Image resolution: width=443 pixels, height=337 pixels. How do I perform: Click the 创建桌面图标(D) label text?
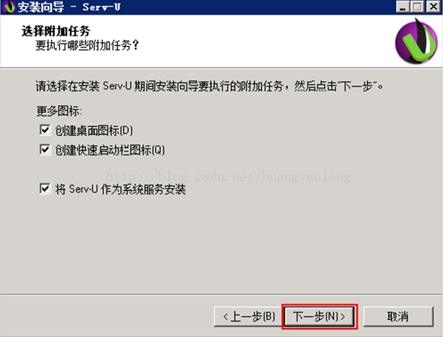(x=93, y=131)
